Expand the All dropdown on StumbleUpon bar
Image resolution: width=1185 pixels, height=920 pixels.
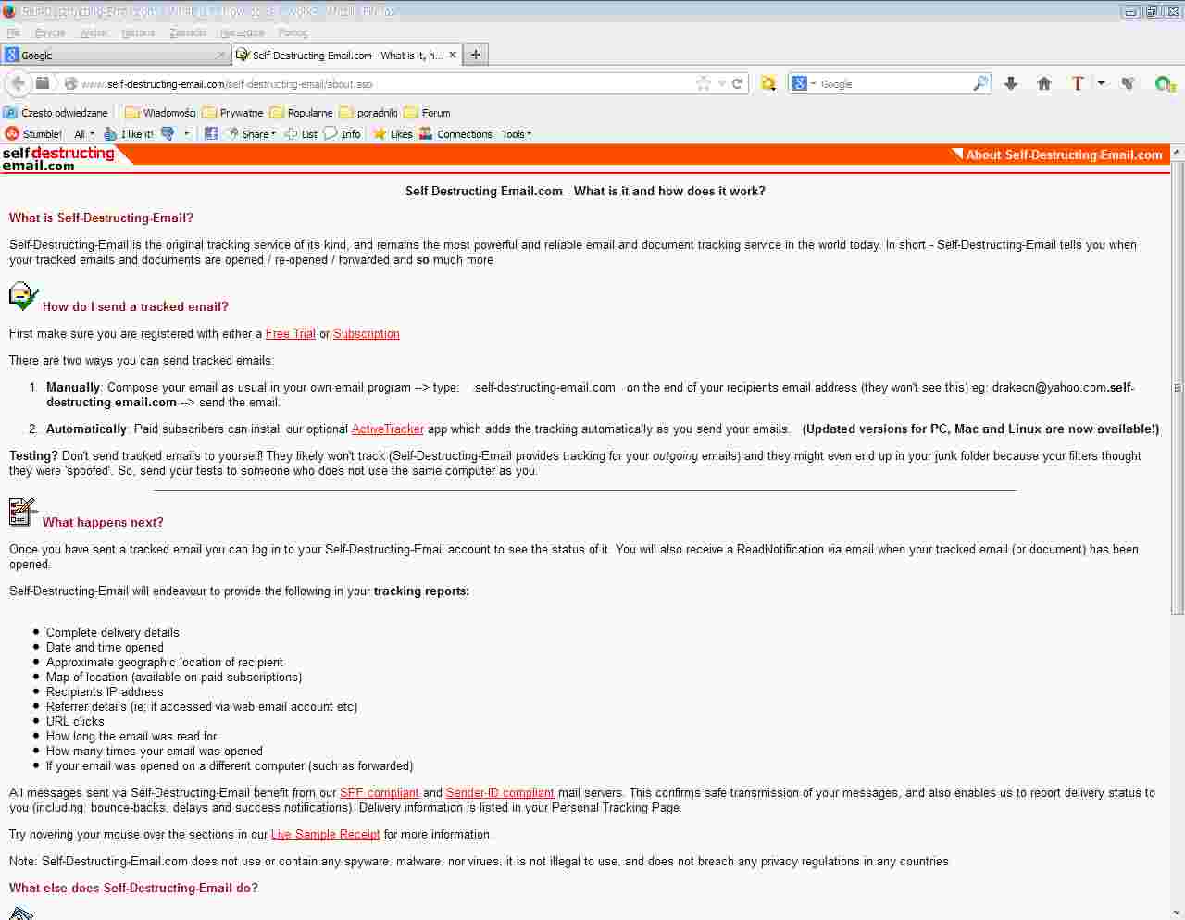coord(84,134)
